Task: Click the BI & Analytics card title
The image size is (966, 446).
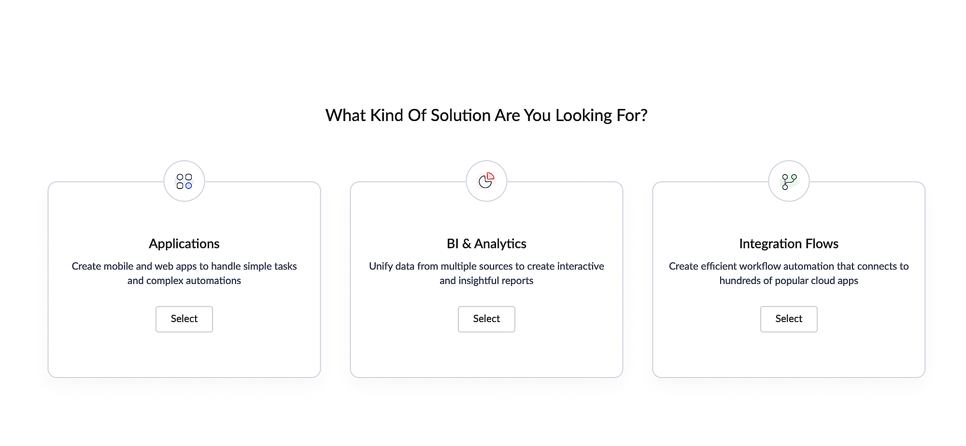Action: (486, 243)
